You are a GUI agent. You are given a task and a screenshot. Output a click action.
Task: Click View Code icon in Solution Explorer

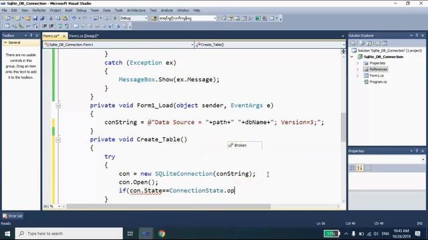(378, 43)
